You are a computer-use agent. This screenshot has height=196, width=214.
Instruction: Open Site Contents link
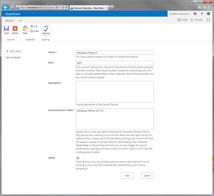point(13,57)
